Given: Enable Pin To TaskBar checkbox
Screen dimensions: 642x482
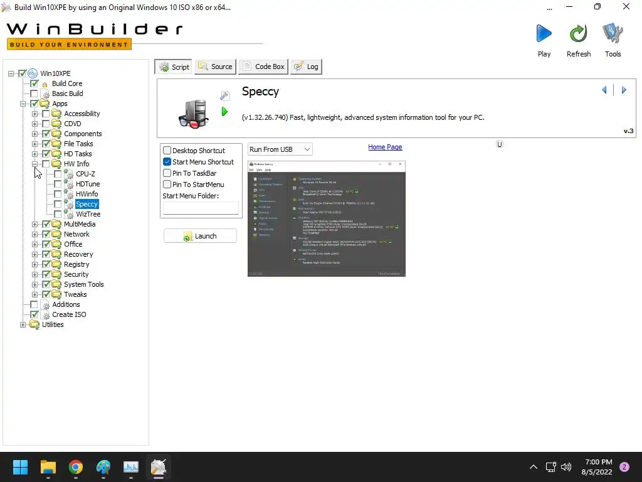Looking at the screenshot, I should 167,173.
